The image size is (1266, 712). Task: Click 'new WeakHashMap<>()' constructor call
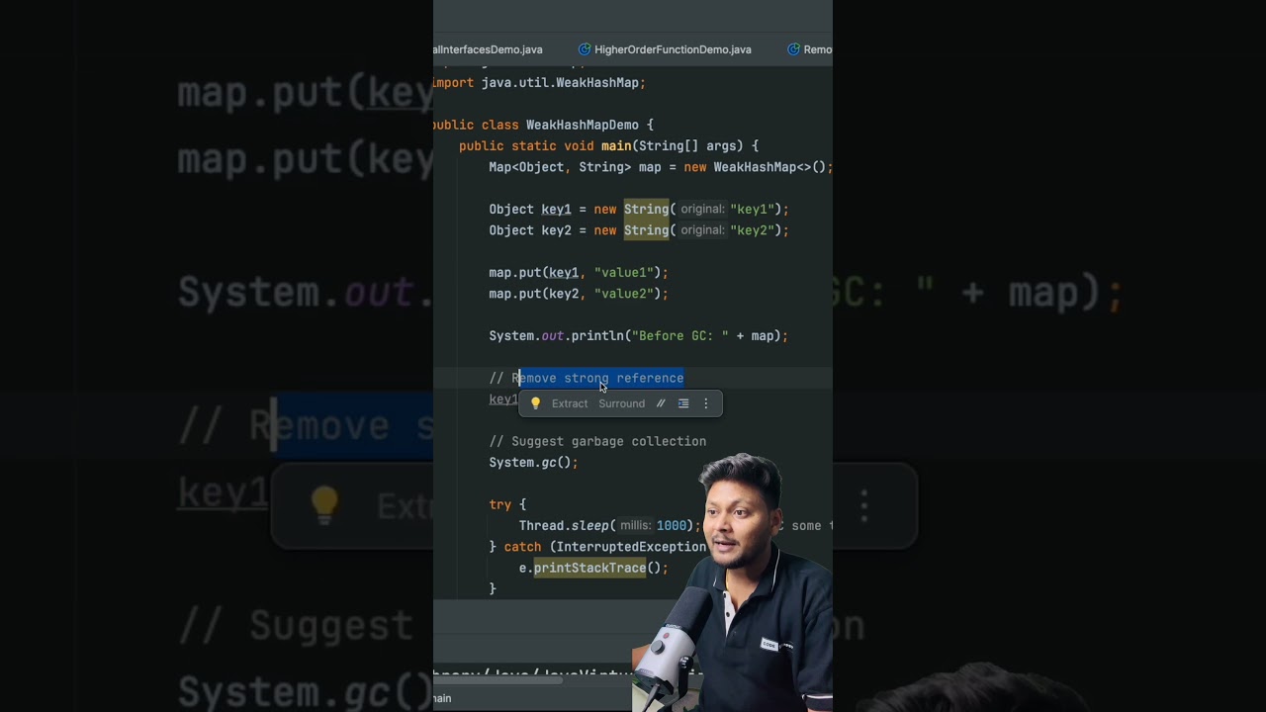coord(757,167)
